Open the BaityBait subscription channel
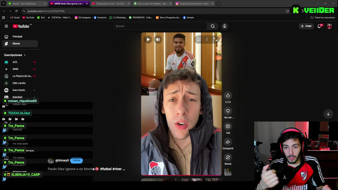Viewport: 338px width, 190px height. click(20, 97)
